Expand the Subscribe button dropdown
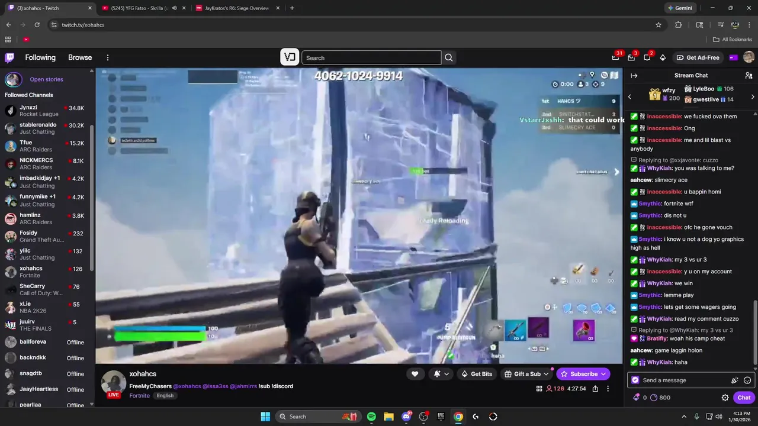 pyautogui.click(x=603, y=374)
